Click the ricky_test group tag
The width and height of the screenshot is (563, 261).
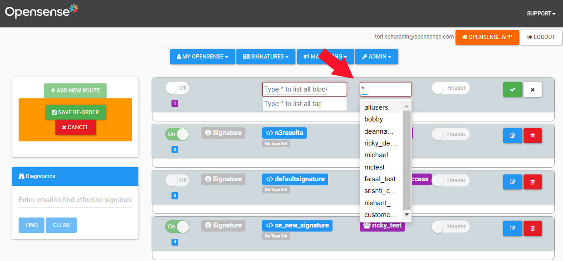(x=382, y=226)
